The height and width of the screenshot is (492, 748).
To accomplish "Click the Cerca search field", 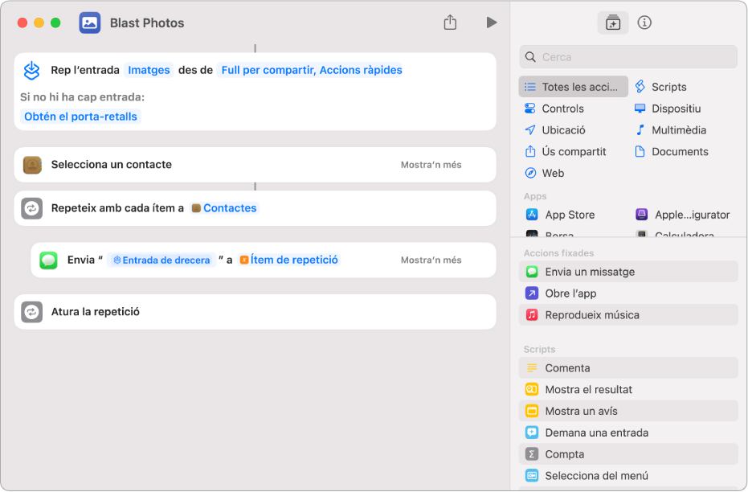I will point(628,57).
